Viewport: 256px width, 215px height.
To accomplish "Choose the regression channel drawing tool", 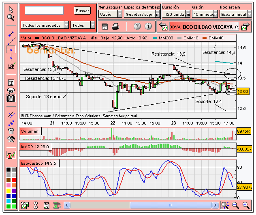I will [x=11, y=66].
